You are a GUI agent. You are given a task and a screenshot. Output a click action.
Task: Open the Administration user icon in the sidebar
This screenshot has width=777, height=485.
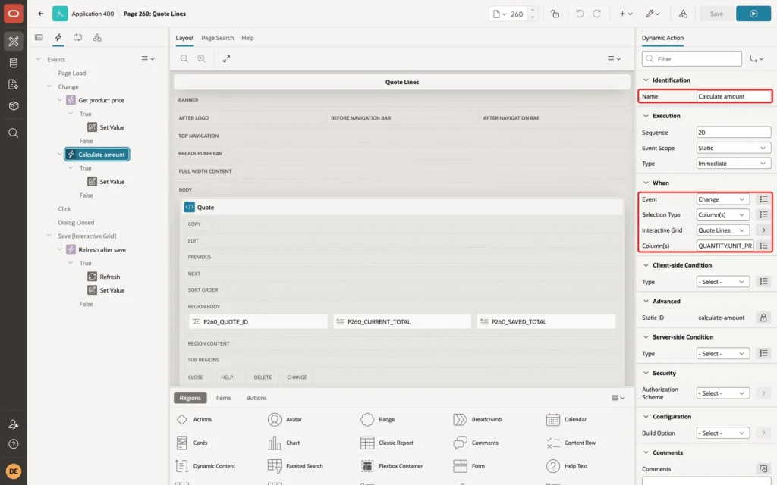pyautogui.click(x=14, y=424)
